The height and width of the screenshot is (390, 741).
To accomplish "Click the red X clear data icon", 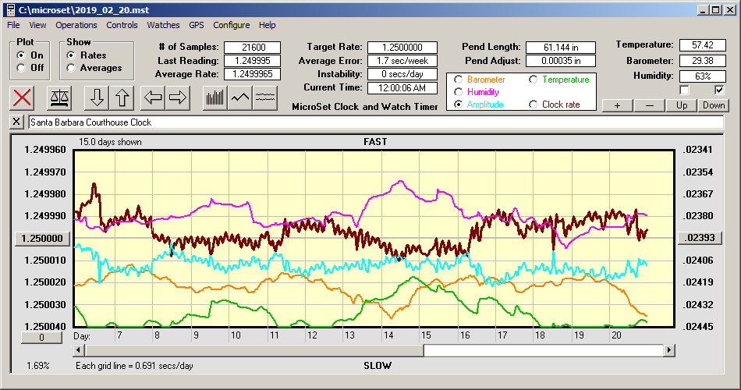I will point(22,97).
